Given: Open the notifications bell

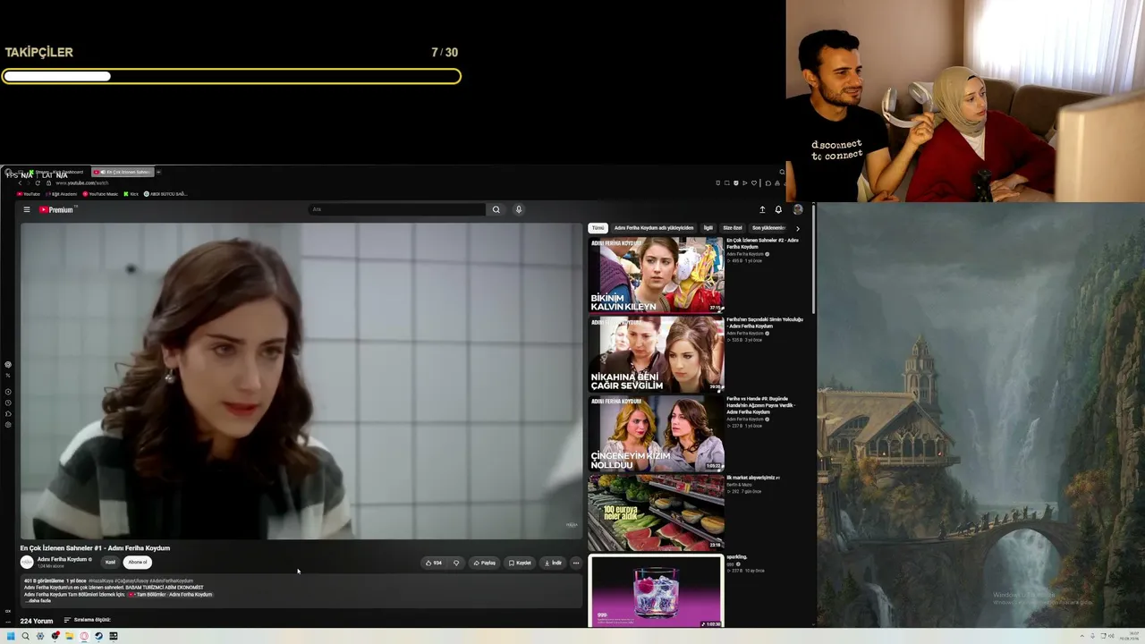Looking at the screenshot, I should point(778,209).
